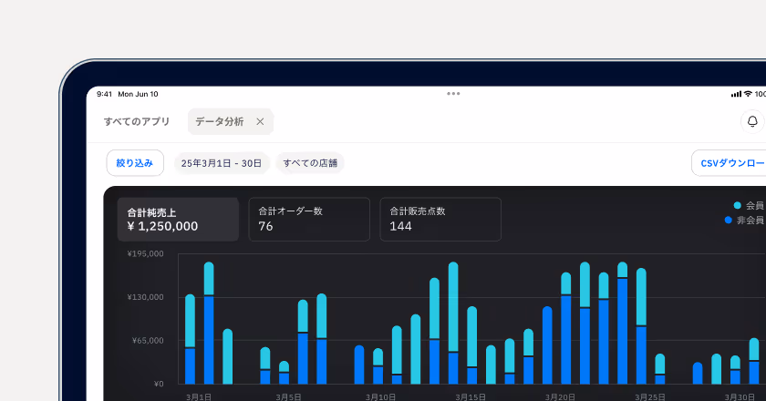Click the ¥ 1,250,000 total value
This screenshot has height=401, width=766.
click(x=162, y=226)
